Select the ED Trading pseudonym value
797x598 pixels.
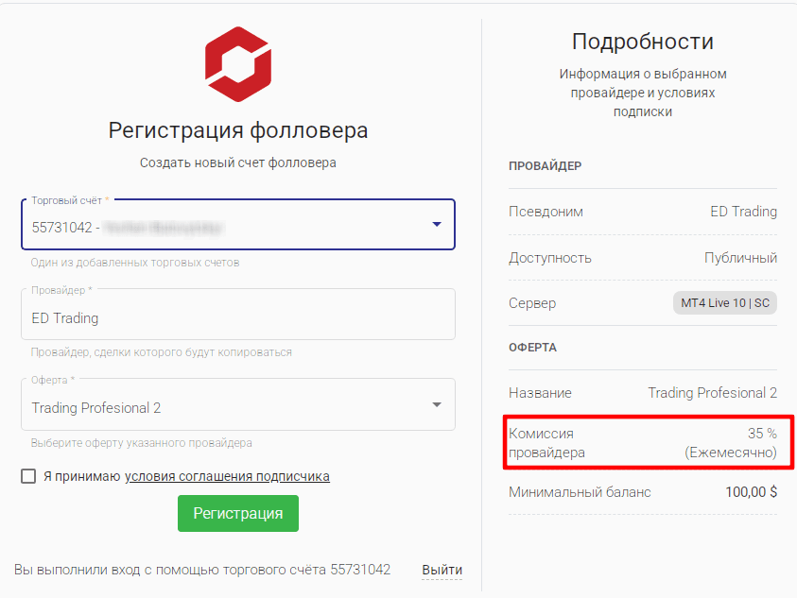[744, 212]
